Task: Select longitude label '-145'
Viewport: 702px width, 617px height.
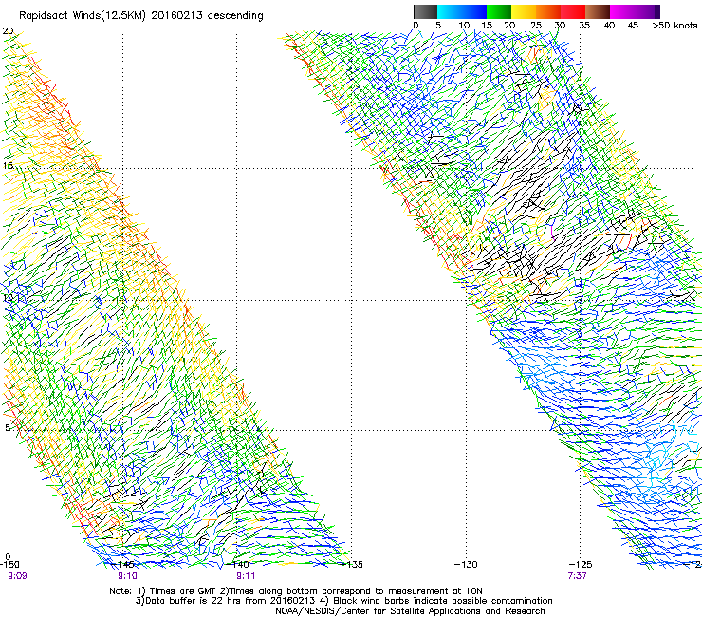Action: coord(123,564)
